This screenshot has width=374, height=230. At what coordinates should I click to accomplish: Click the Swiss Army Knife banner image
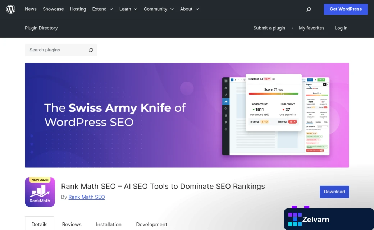187,115
